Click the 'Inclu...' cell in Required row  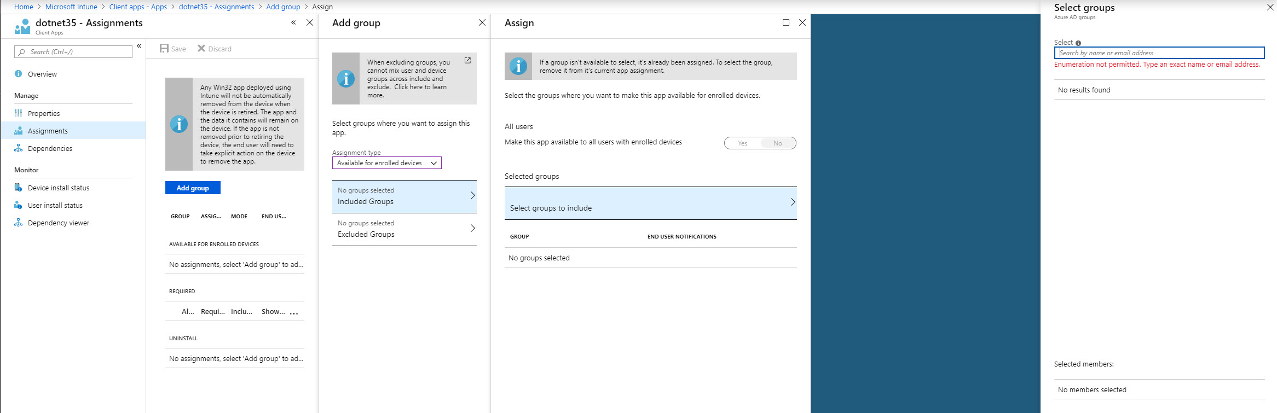pos(241,312)
